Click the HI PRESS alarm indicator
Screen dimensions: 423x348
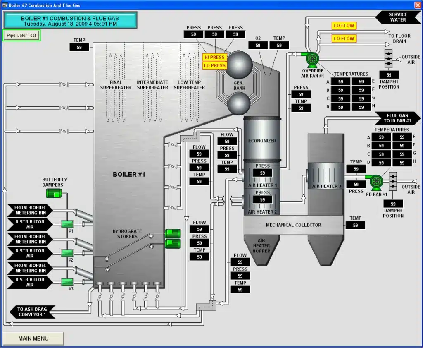tap(214, 57)
